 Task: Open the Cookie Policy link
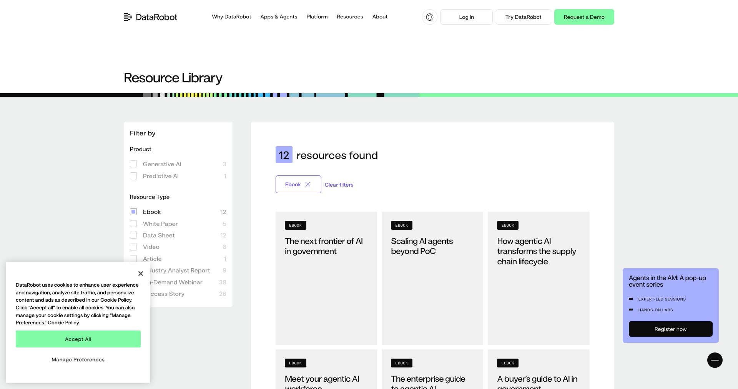click(x=63, y=323)
